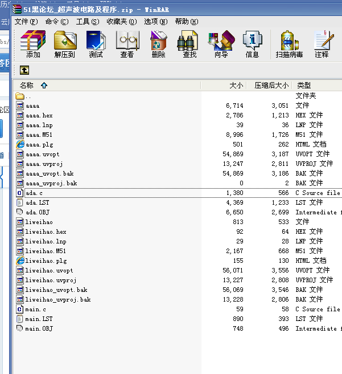Open the 查看 (View) toolbar icon
The height and width of the screenshot is (374, 342).
127,44
